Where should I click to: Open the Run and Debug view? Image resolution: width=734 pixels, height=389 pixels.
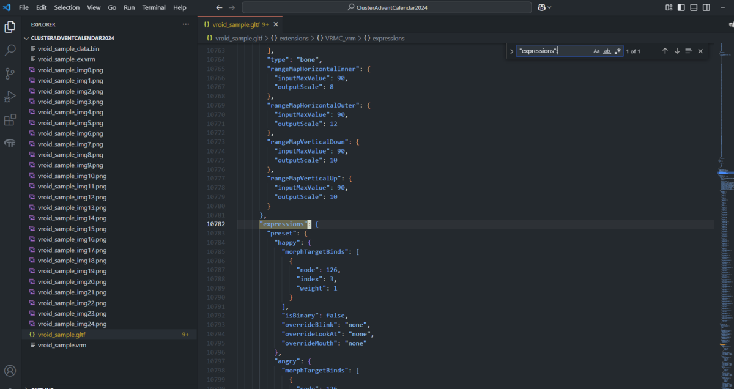pyautogui.click(x=10, y=97)
